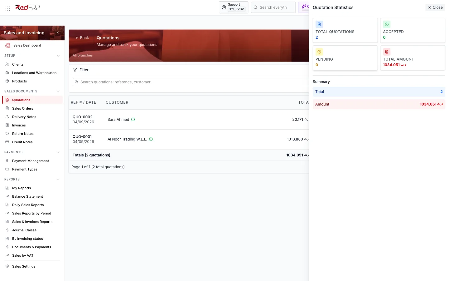
Task: Click the Payment Management dollar icon
Action: tap(7, 161)
